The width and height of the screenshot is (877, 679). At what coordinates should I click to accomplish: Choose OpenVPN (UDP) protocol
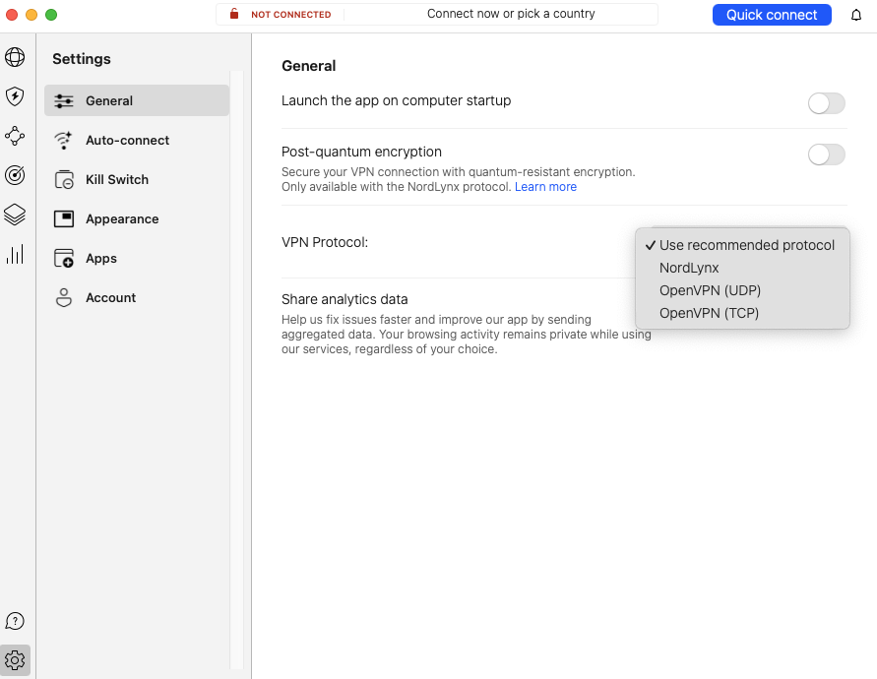pos(710,290)
